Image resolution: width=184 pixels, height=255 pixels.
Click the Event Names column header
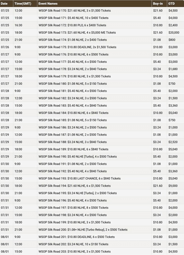click(48, 4)
